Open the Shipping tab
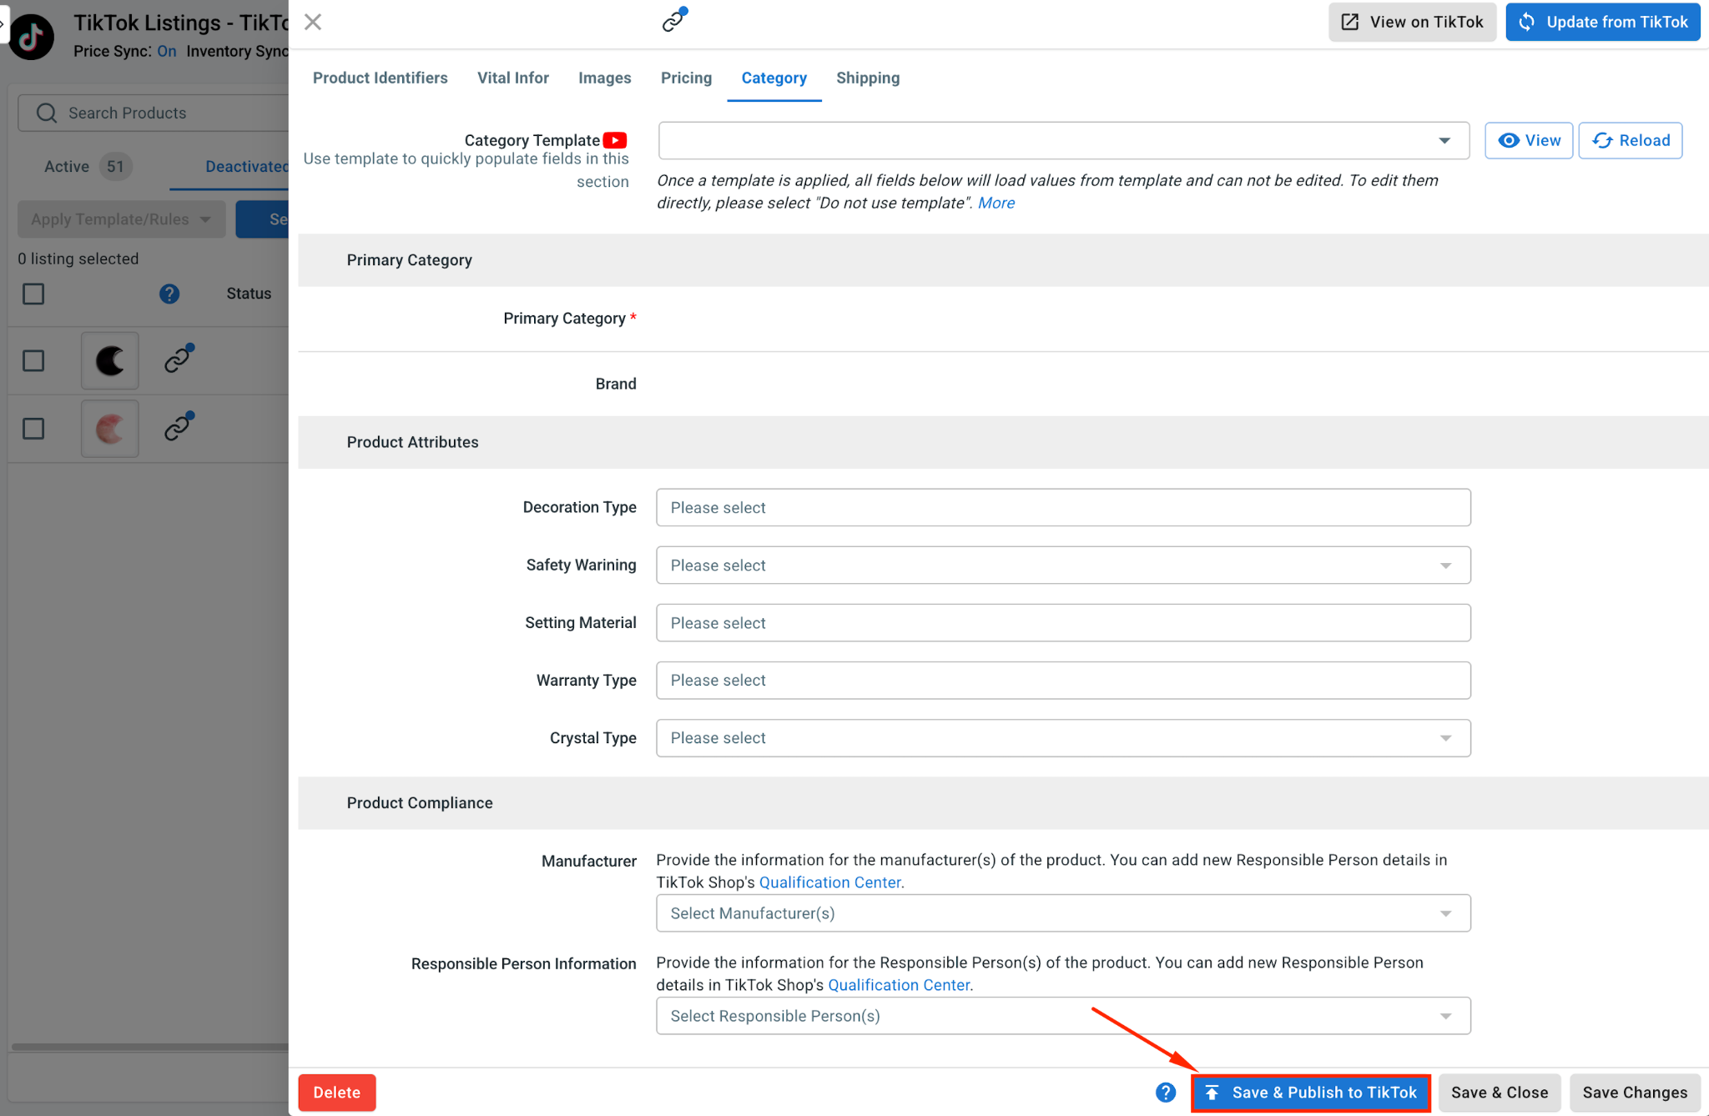Image resolution: width=1709 pixels, height=1116 pixels. point(868,78)
